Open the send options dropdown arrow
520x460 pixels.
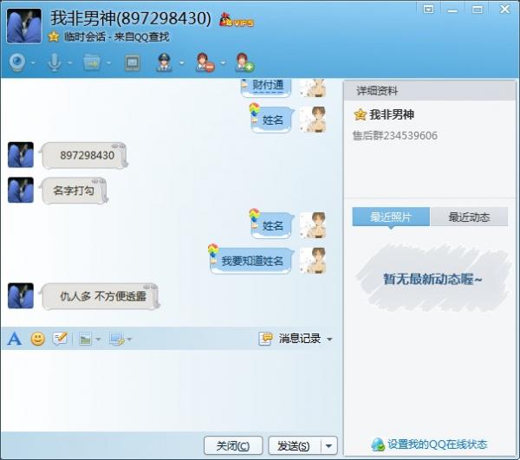click(x=329, y=445)
